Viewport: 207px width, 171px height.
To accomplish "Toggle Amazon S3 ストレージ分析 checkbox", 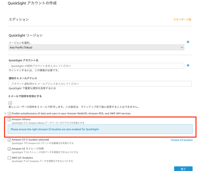I will click(9, 149).
